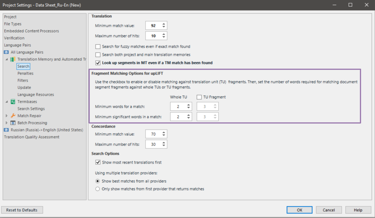Open Penalties settings

[25, 73]
